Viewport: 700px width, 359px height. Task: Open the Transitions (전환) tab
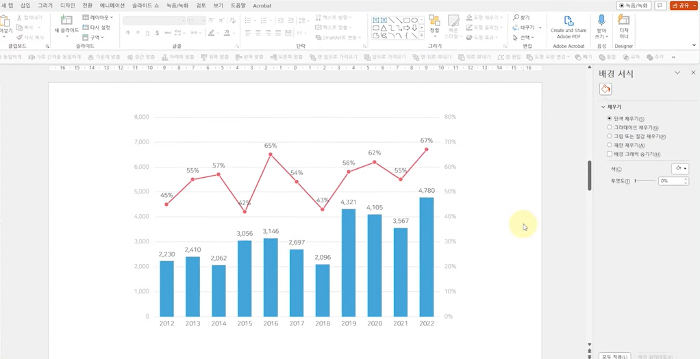(x=88, y=5)
